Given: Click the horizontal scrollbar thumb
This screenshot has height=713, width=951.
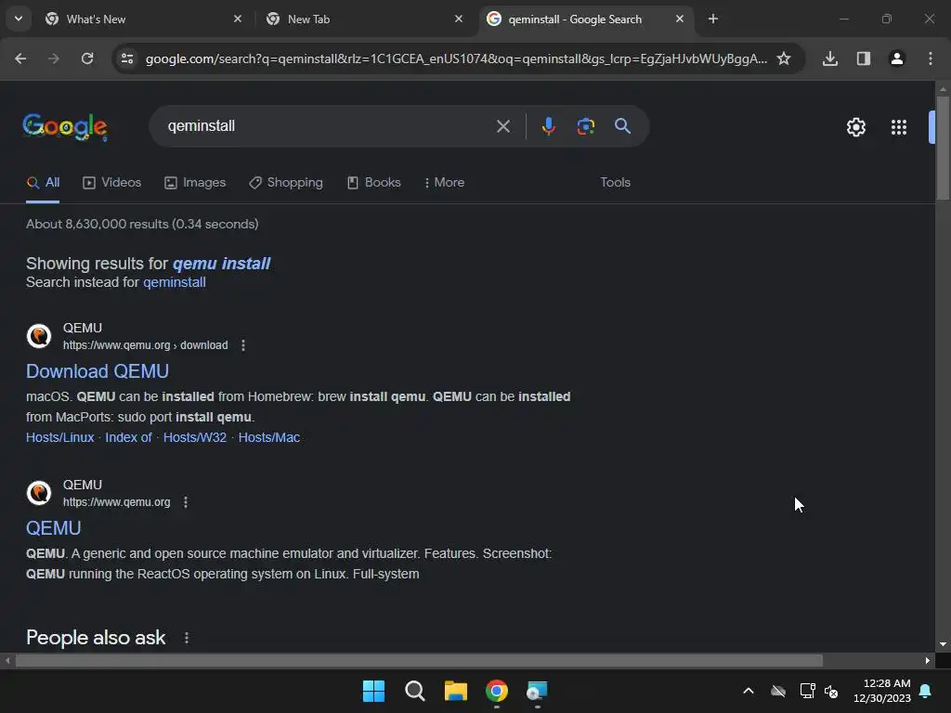Looking at the screenshot, I should [419, 661].
